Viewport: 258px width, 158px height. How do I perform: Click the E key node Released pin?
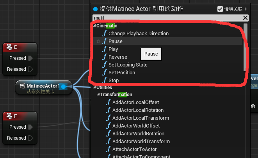point(30,69)
